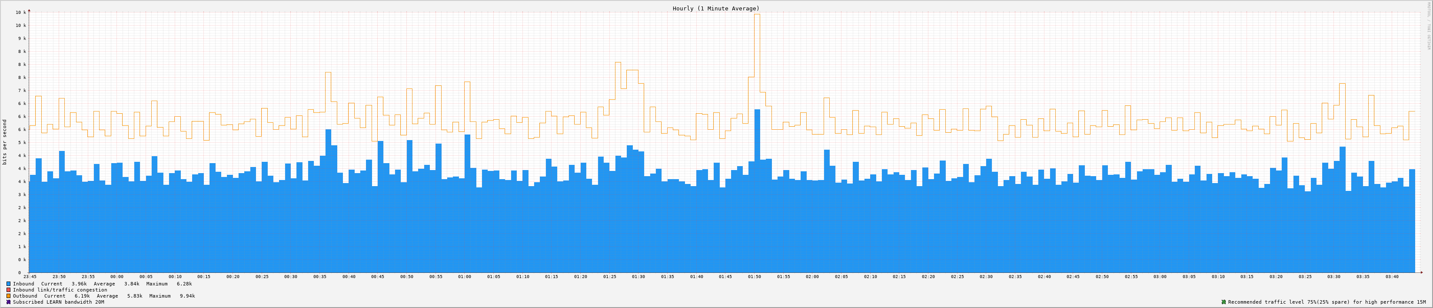Click the blue Inbound legend swatch
Screen dimensions: 1433x308
[x=8, y=284]
